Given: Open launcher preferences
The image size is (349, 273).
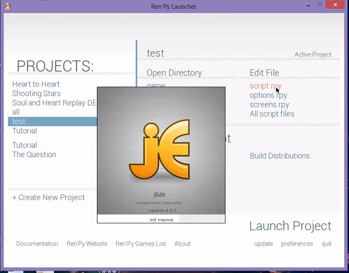Looking at the screenshot, I should click(x=297, y=244).
